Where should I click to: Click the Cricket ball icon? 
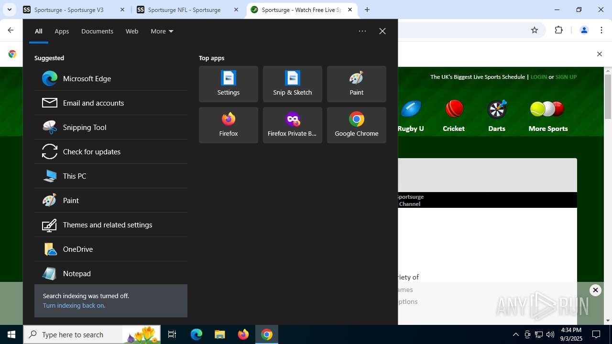pyautogui.click(x=454, y=109)
